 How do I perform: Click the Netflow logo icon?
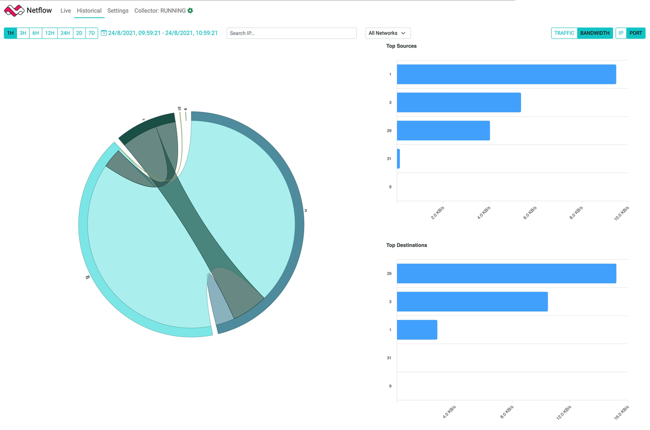[x=14, y=10]
